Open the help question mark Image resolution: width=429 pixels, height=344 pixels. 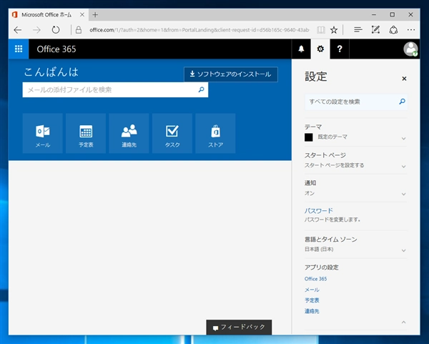pos(340,49)
